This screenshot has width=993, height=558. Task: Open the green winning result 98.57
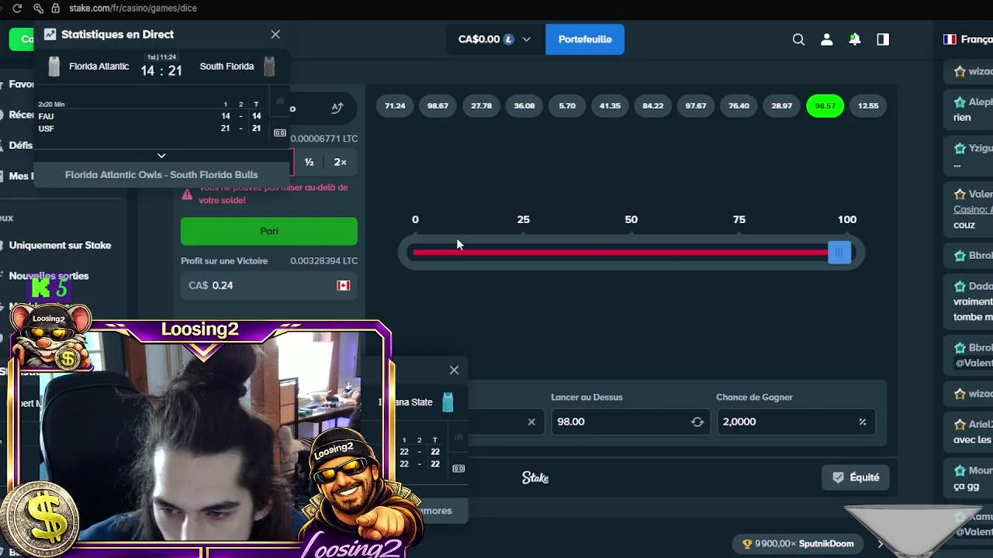click(x=825, y=105)
